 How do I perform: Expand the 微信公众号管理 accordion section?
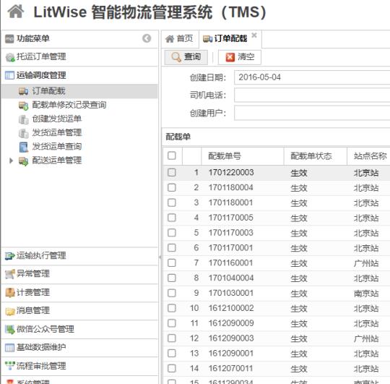(x=79, y=329)
